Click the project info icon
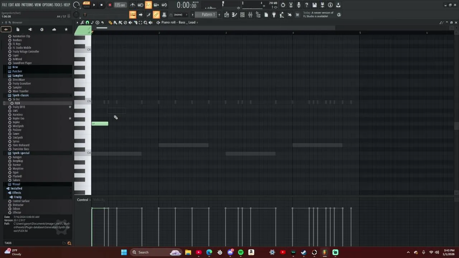The image size is (459, 258). [330, 5]
